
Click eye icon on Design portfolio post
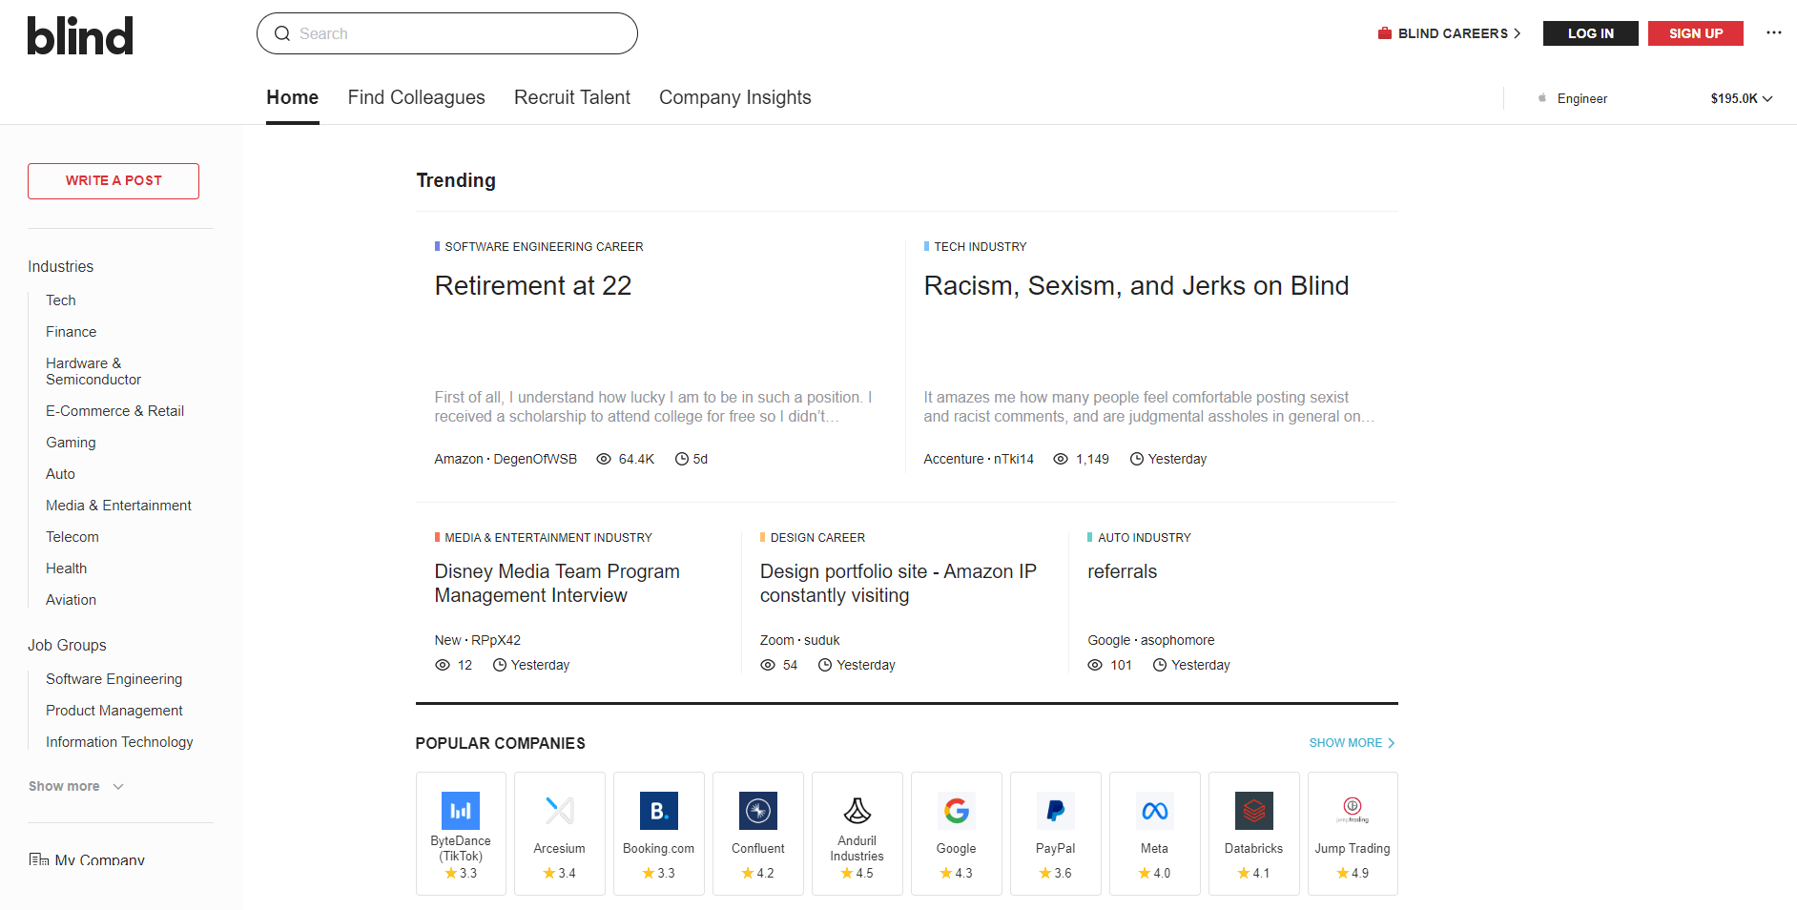pyautogui.click(x=768, y=665)
